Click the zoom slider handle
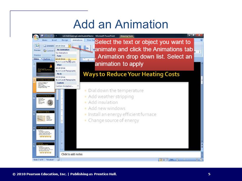 tap(185, 160)
